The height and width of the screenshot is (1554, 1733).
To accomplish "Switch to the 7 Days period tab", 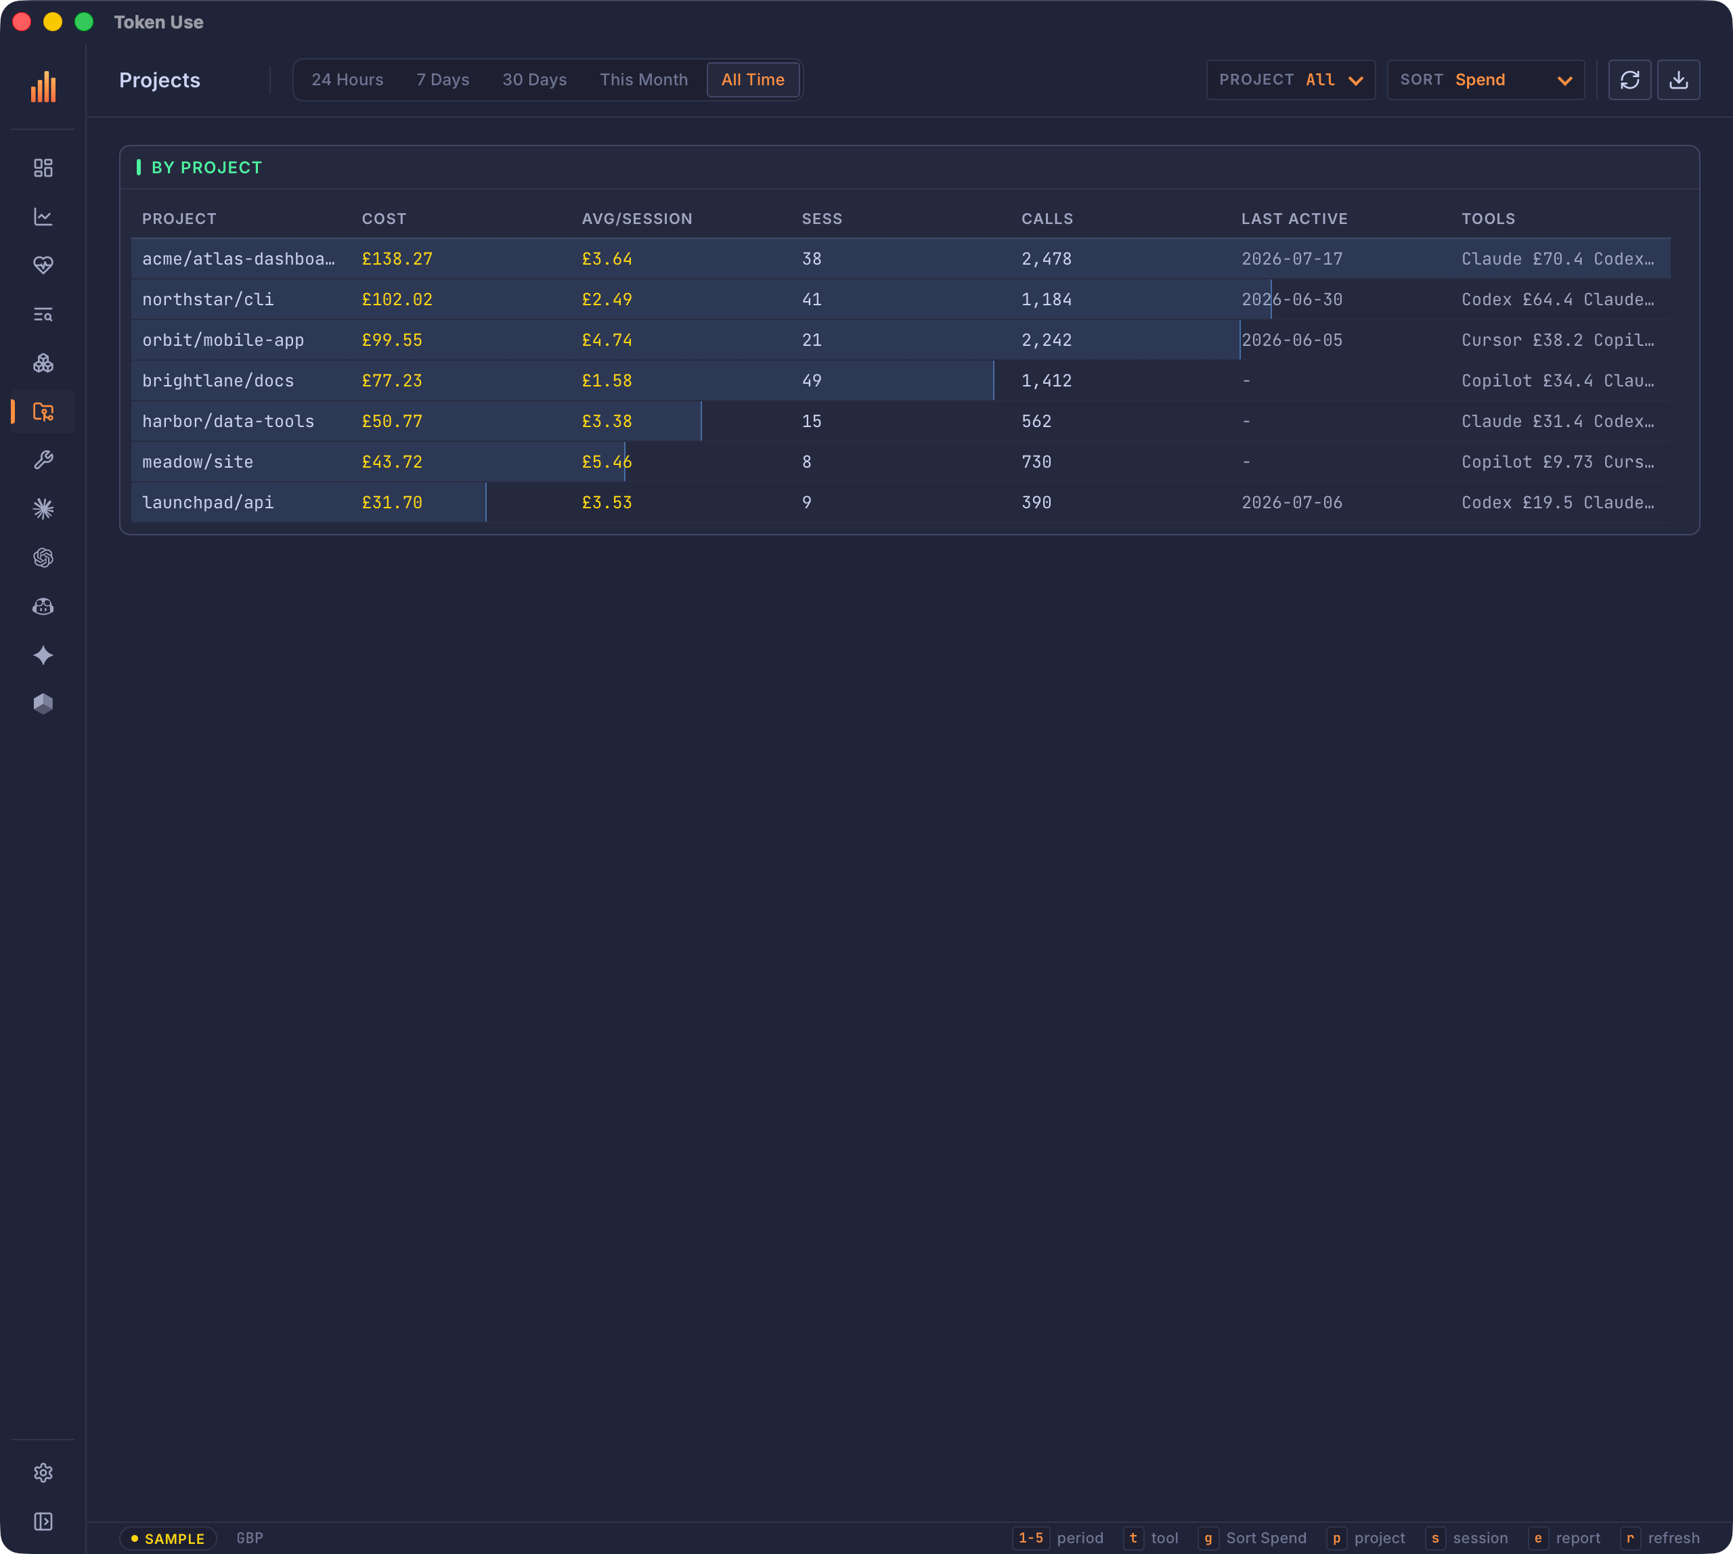I will coord(443,79).
